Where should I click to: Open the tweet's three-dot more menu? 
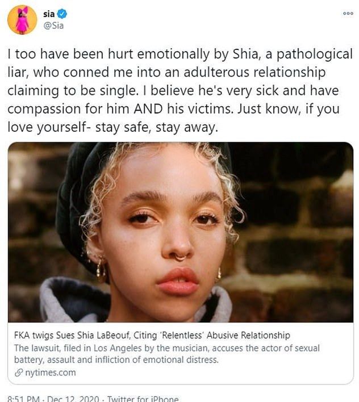pos(348,14)
